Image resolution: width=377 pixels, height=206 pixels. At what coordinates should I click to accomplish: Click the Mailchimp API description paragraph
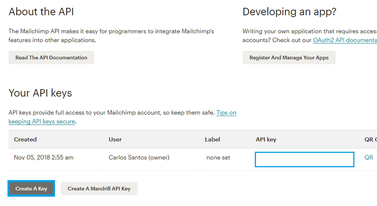click(x=111, y=36)
